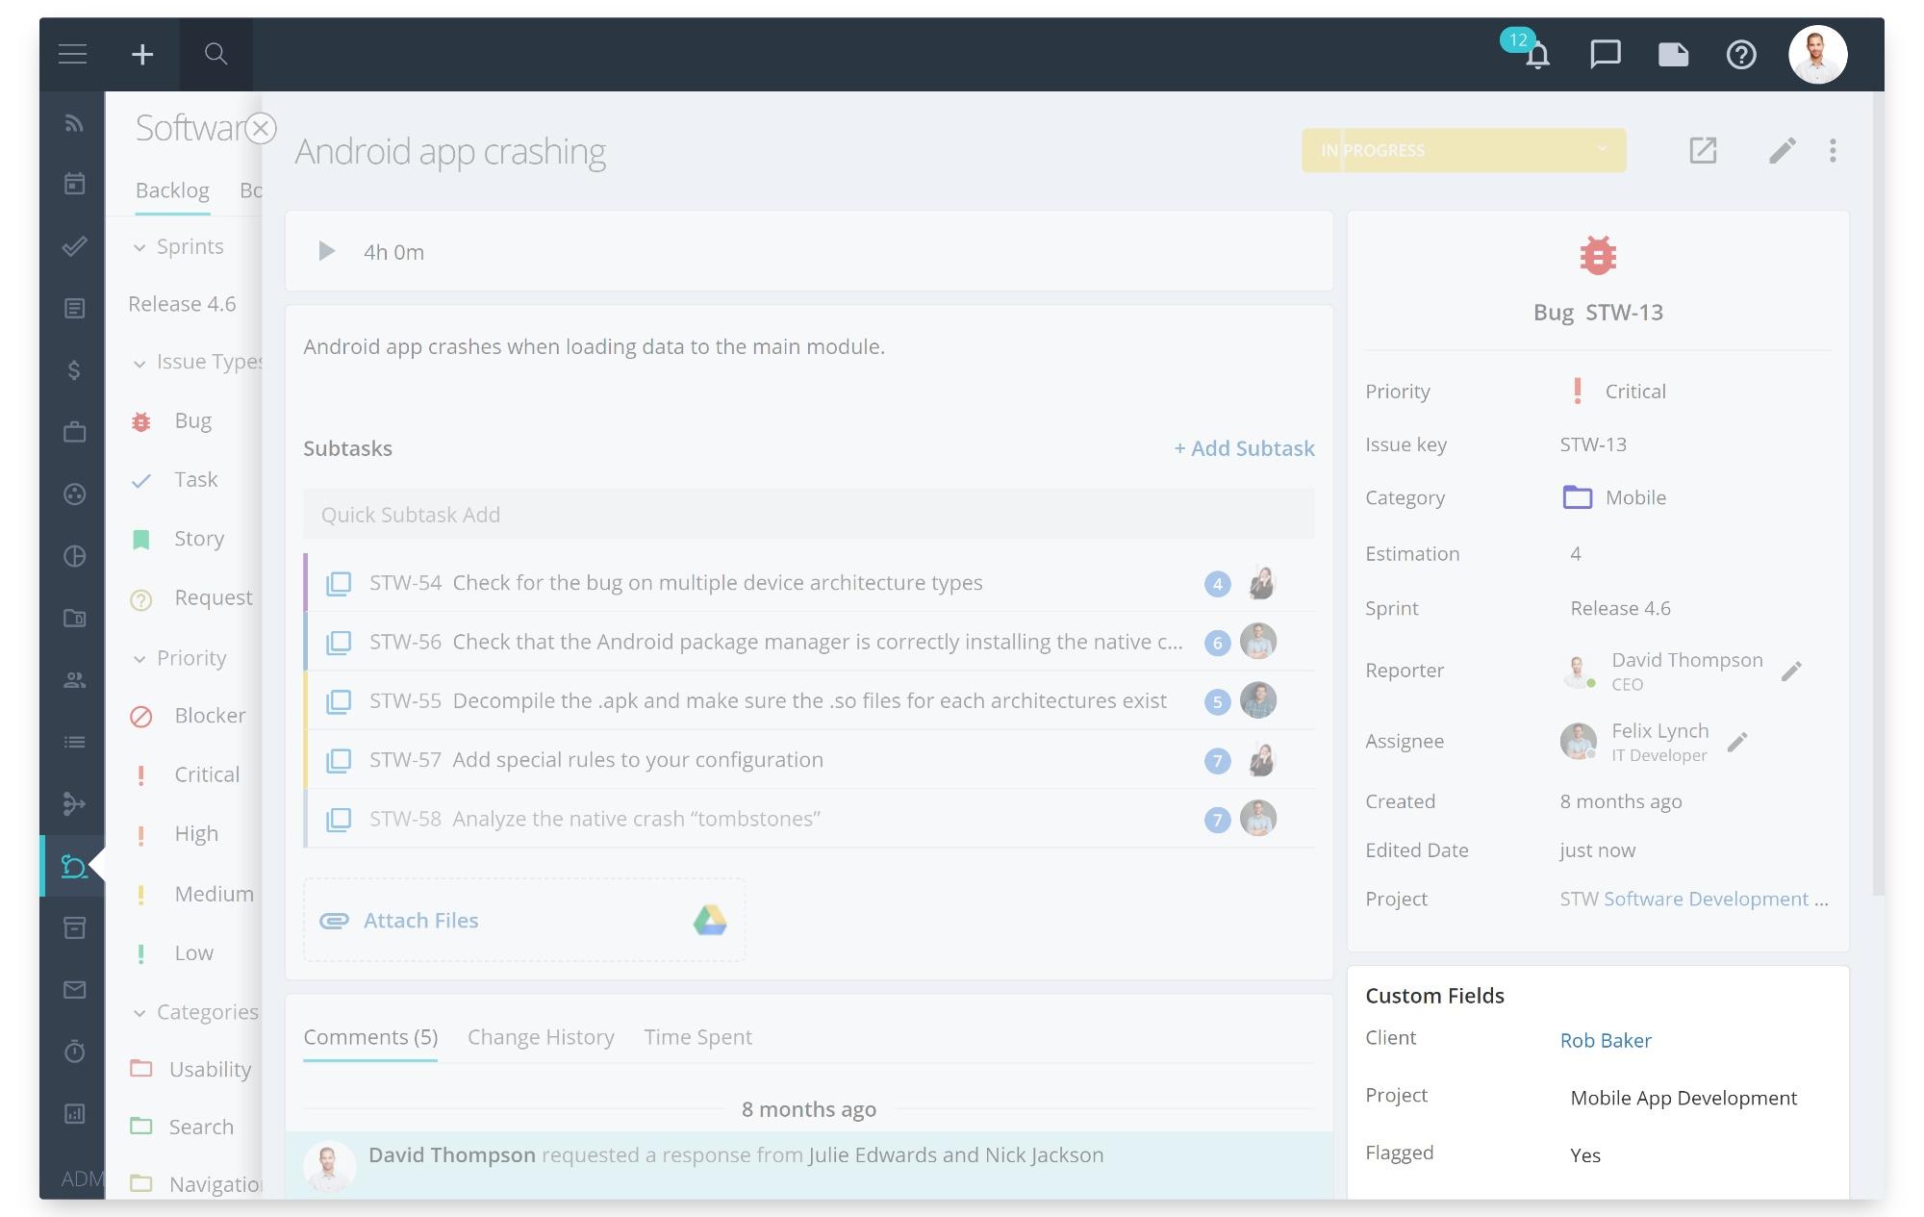The width and height of the screenshot is (1924, 1217).
Task: Switch to the Comments (5) tab
Action: tap(370, 1037)
